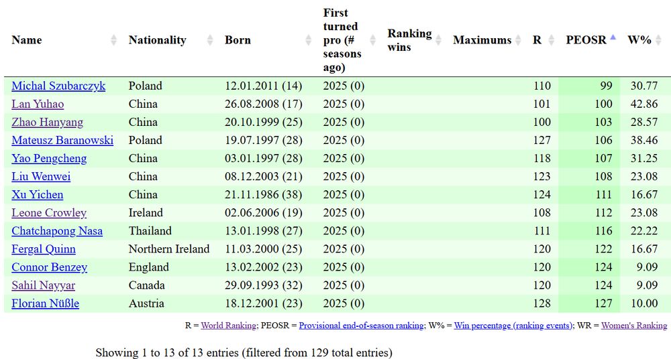Screen dimensions: 671x359
Task: Click sort arrows beside Born header
Action: tap(309, 40)
